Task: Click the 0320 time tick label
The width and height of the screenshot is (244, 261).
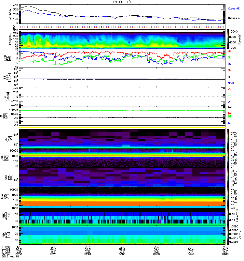Action: [x=156, y=254]
